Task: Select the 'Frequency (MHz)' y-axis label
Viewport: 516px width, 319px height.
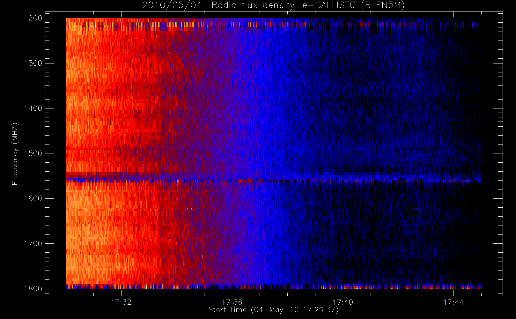Action: pyautogui.click(x=15, y=154)
